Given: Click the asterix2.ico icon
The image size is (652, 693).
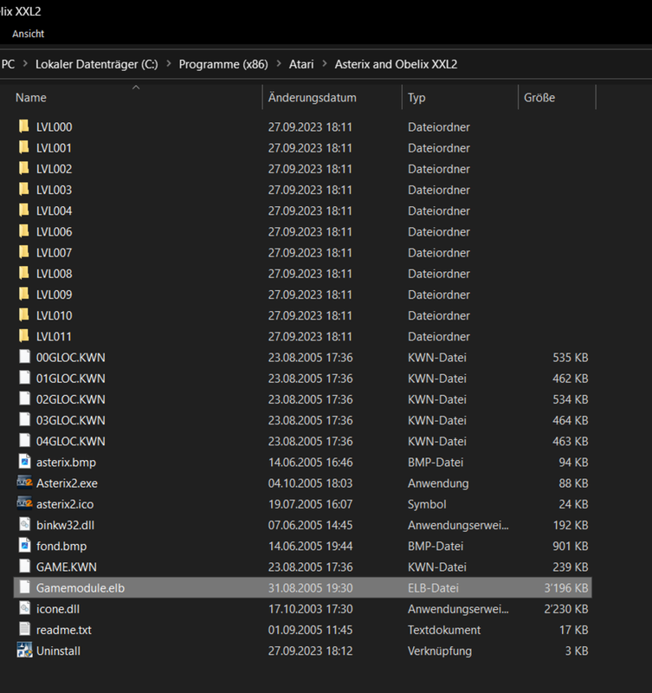Looking at the screenshot, I should 25,503.
